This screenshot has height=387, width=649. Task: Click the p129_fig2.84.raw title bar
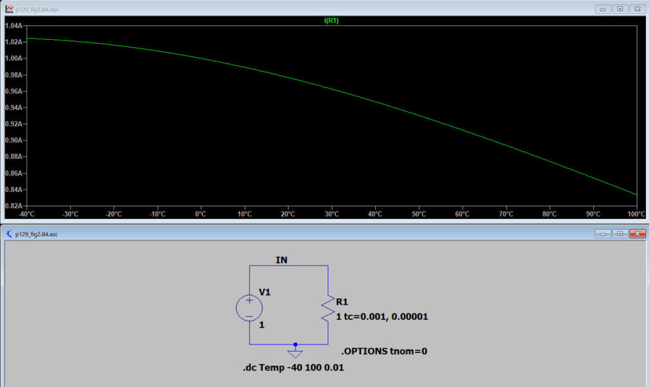pos(254,9)
